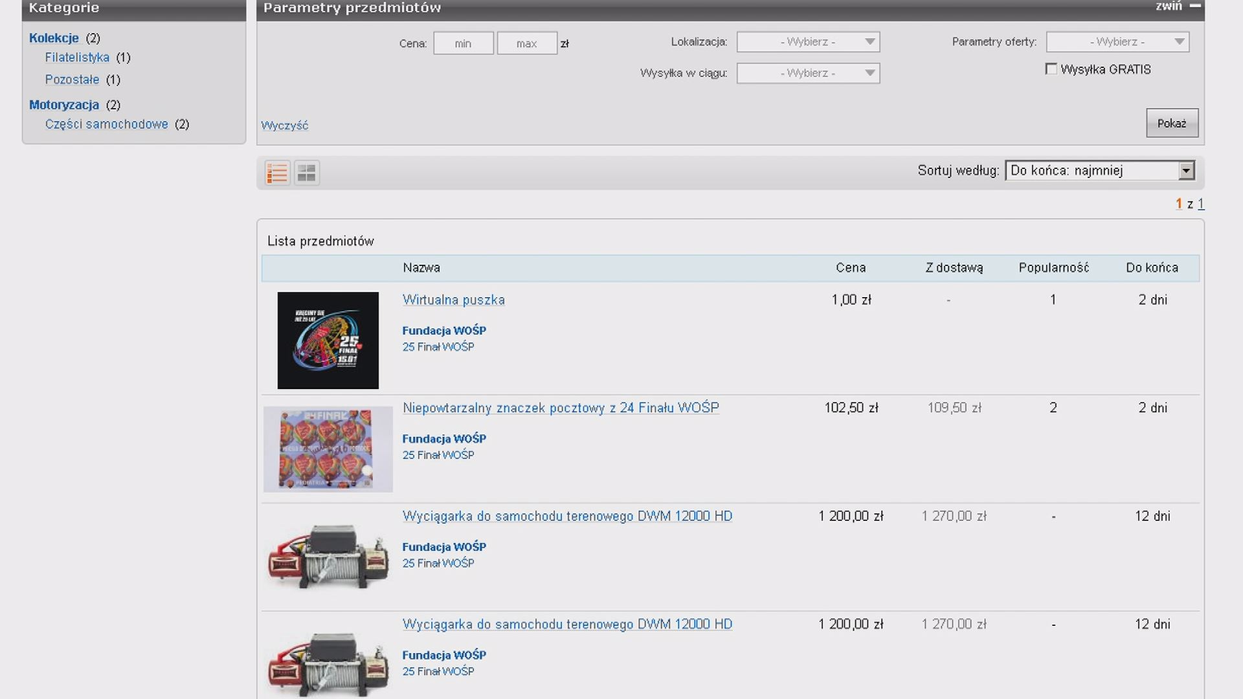1243x699 pixels.
Task: Sort by Cena column header
Action: 850,268
